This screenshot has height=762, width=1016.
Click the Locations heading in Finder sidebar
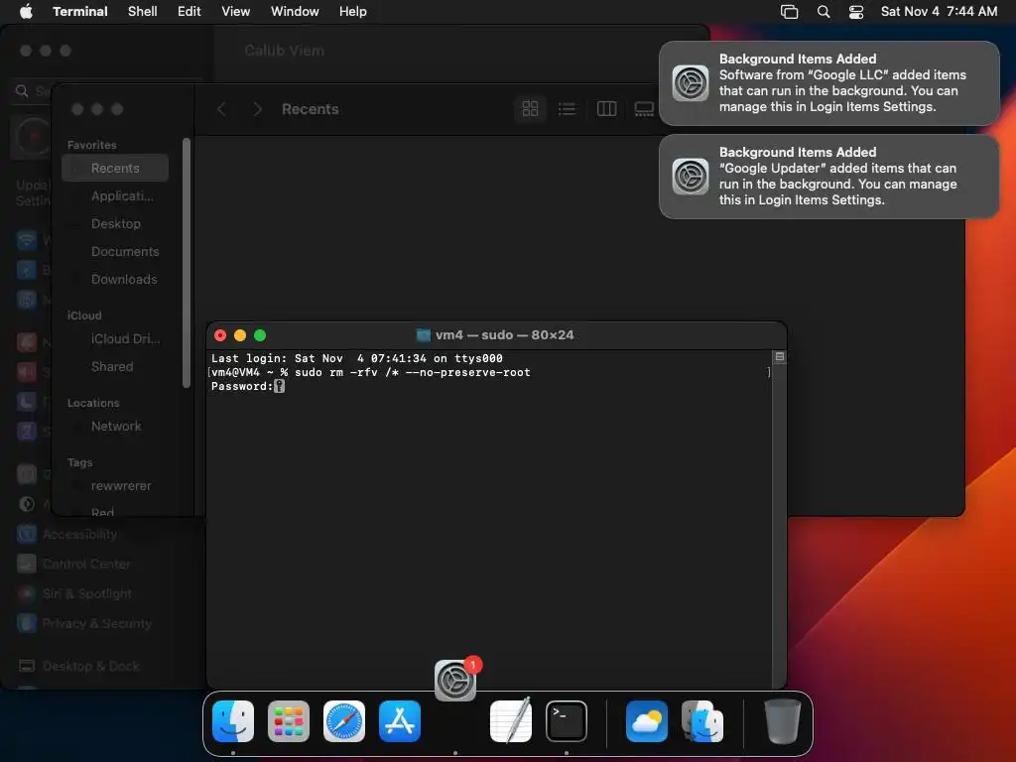[x=93, y=403]
